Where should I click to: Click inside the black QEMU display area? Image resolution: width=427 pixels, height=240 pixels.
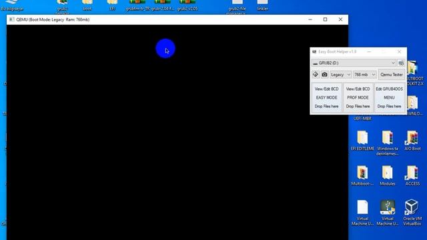tap(177, 132)
